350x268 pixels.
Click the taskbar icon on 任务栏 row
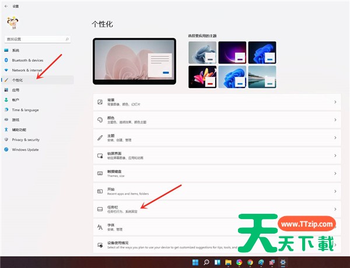[100, 209]
